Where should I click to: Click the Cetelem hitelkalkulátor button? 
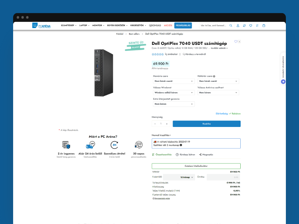(x=196, y=166)
